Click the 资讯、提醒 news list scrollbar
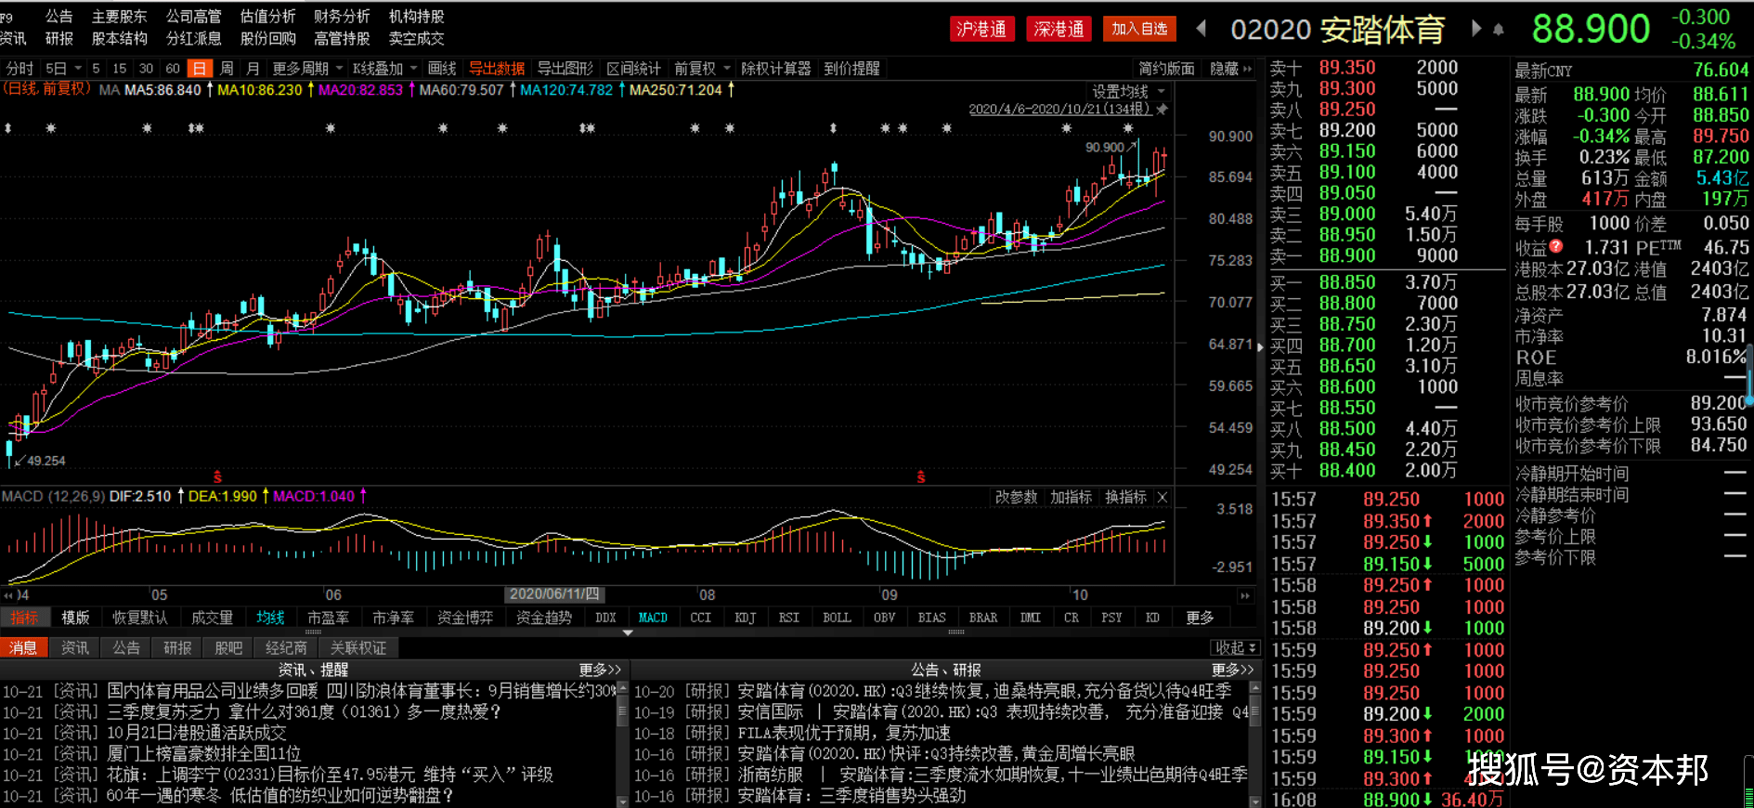Screen dimensions: 1754x808 point(623,743)
